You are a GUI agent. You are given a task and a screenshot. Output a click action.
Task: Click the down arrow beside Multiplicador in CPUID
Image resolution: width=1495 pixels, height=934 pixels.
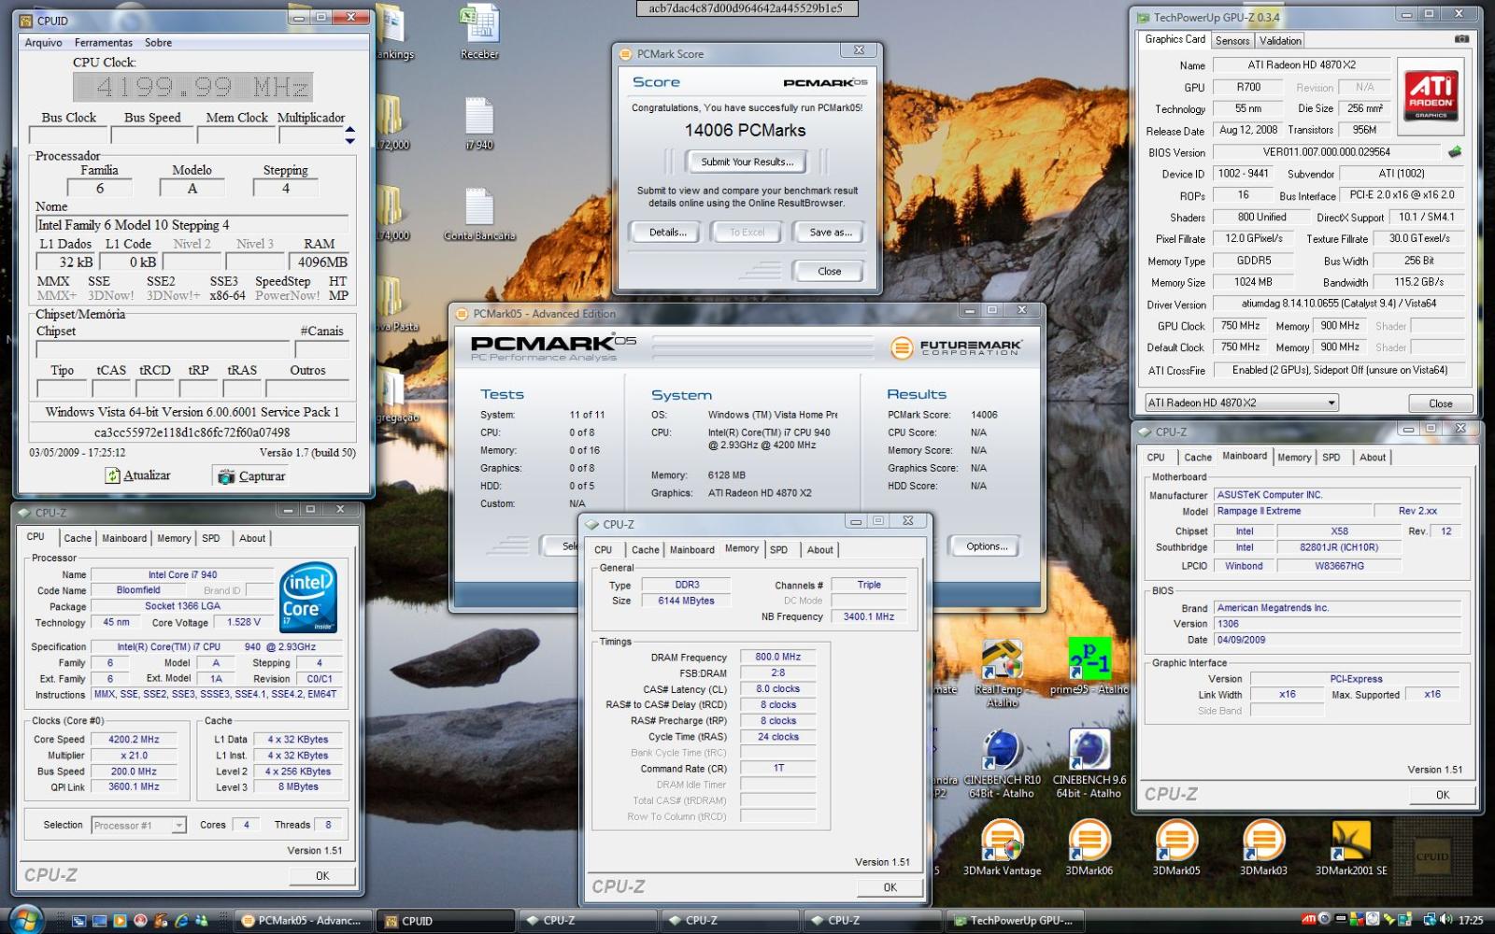tap(350, 141)
